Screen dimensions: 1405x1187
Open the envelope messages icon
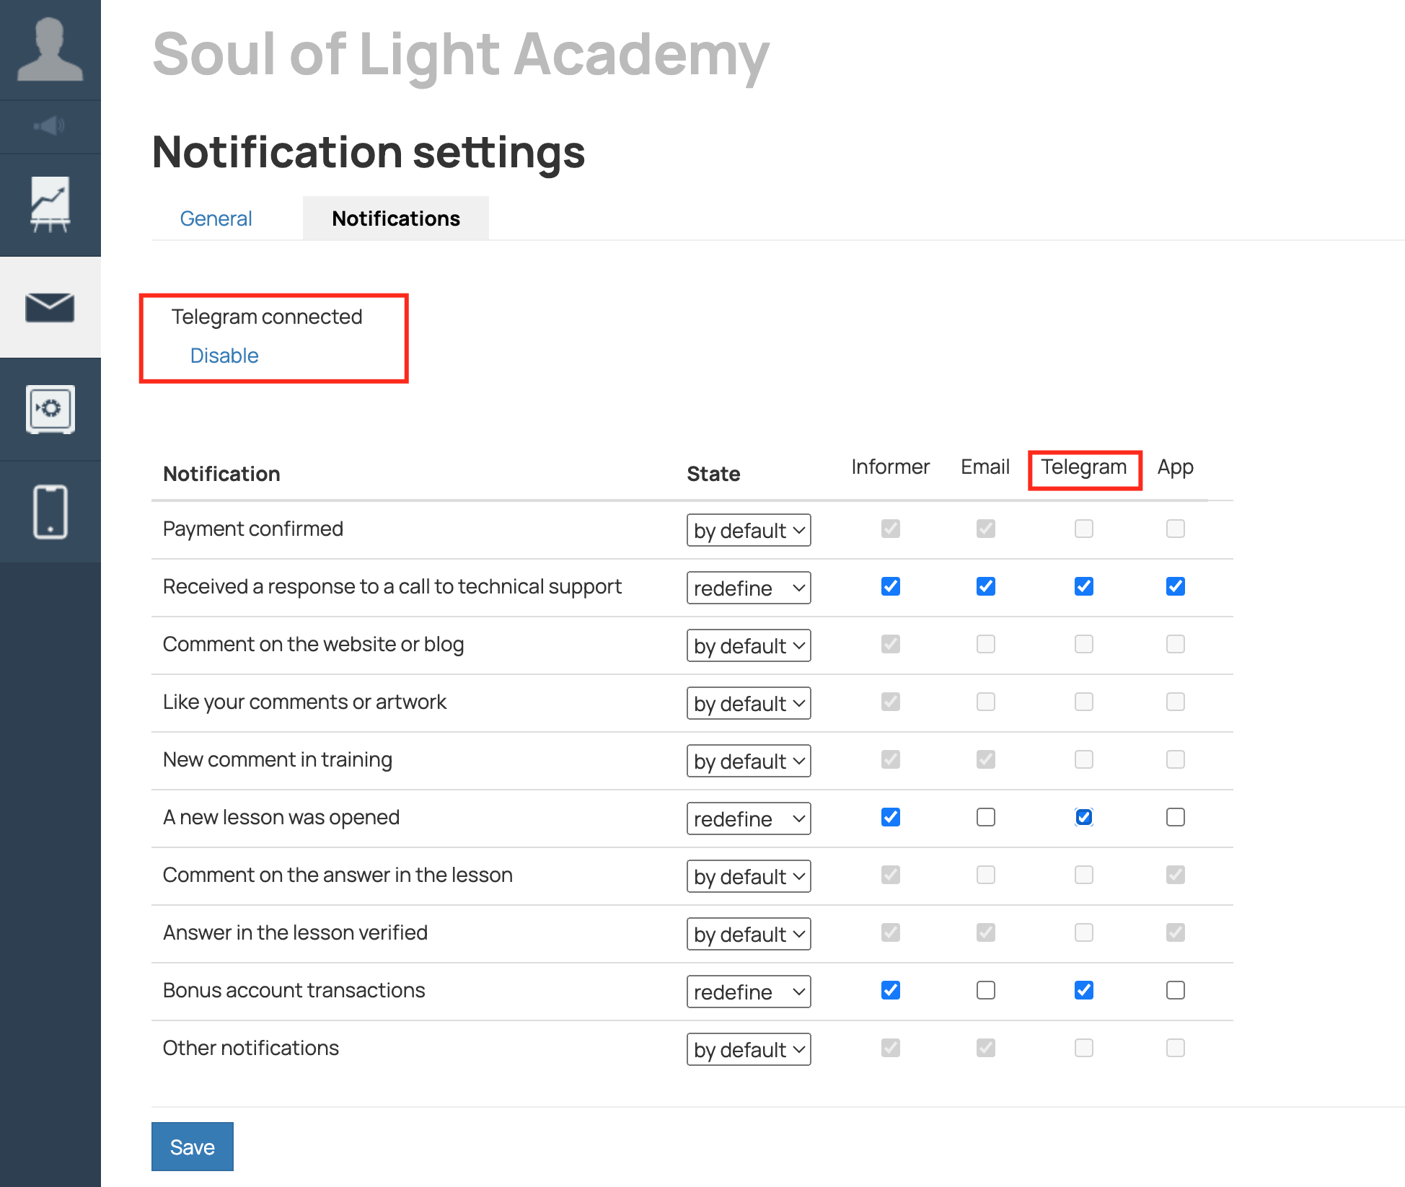[50, 307]
